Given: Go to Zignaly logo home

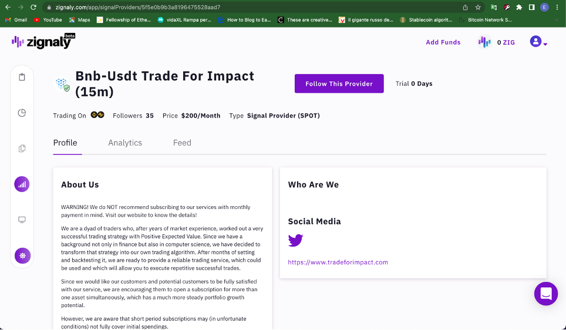Looking at the screenshot, I should pyautogui.click(x=43, y=41).
